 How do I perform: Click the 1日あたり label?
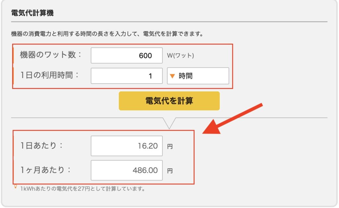pyautogui.click(x=41, y=146)
